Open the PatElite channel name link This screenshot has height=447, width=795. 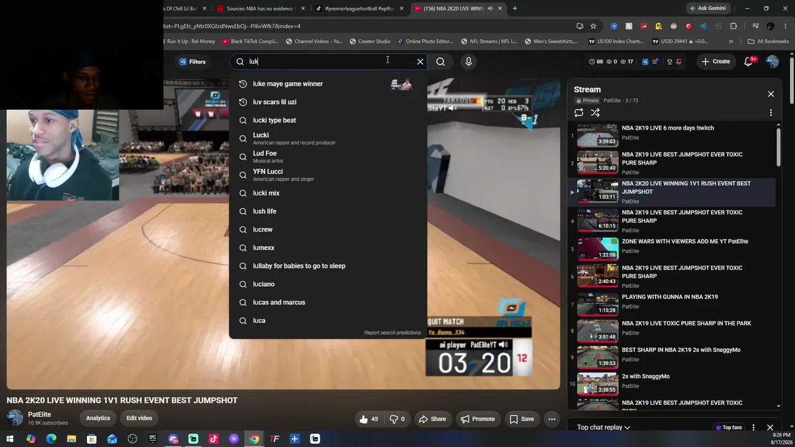pos(39,415)
